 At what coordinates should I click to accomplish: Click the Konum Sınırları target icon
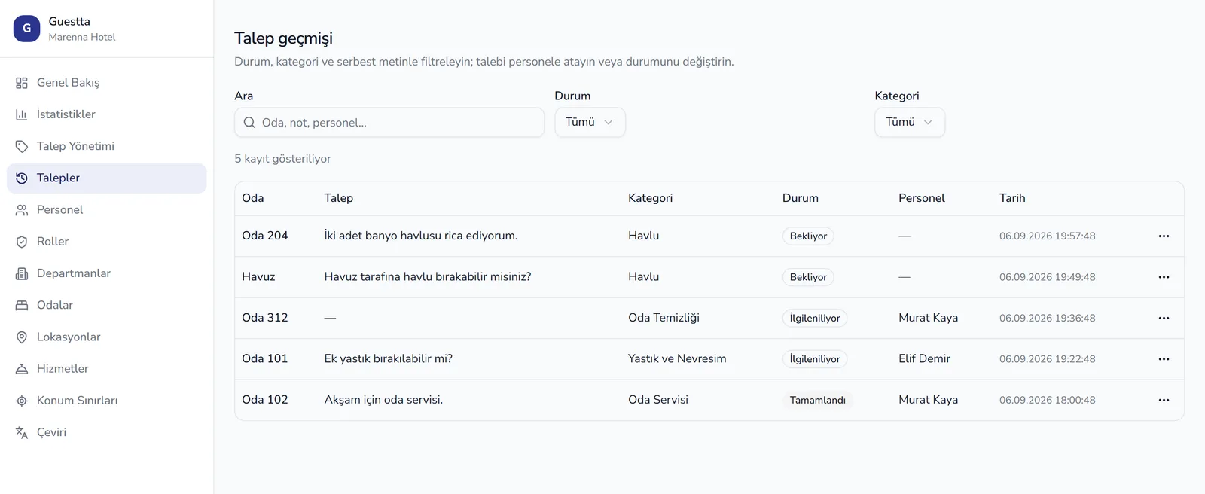tap(22, 401)
